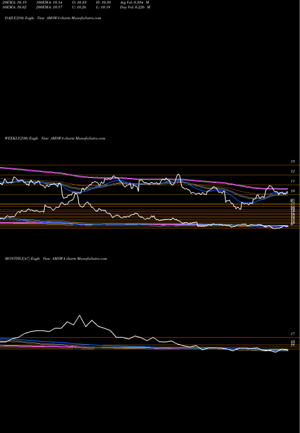Viewport: 300px width, 433px height.
Task: Click the 10 price axis label
Action: tap(293, 191)
